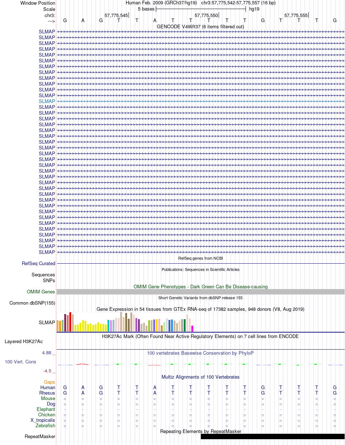
Task: Click the gray OMIM Genes item bar
Action: 200,292
